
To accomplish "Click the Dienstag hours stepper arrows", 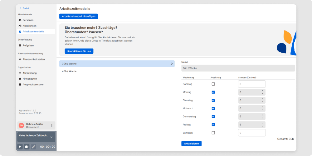I will (x=262, y=101).
